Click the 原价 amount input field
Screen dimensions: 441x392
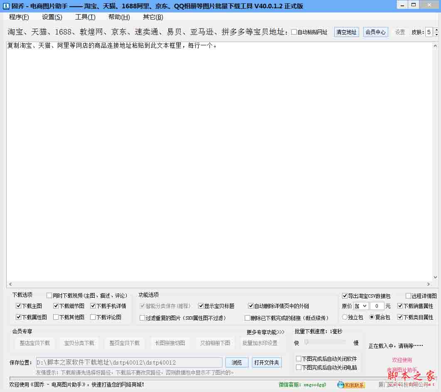[377, 306]
